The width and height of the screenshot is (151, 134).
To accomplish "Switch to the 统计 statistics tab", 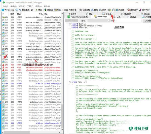I will pos(89,14).
